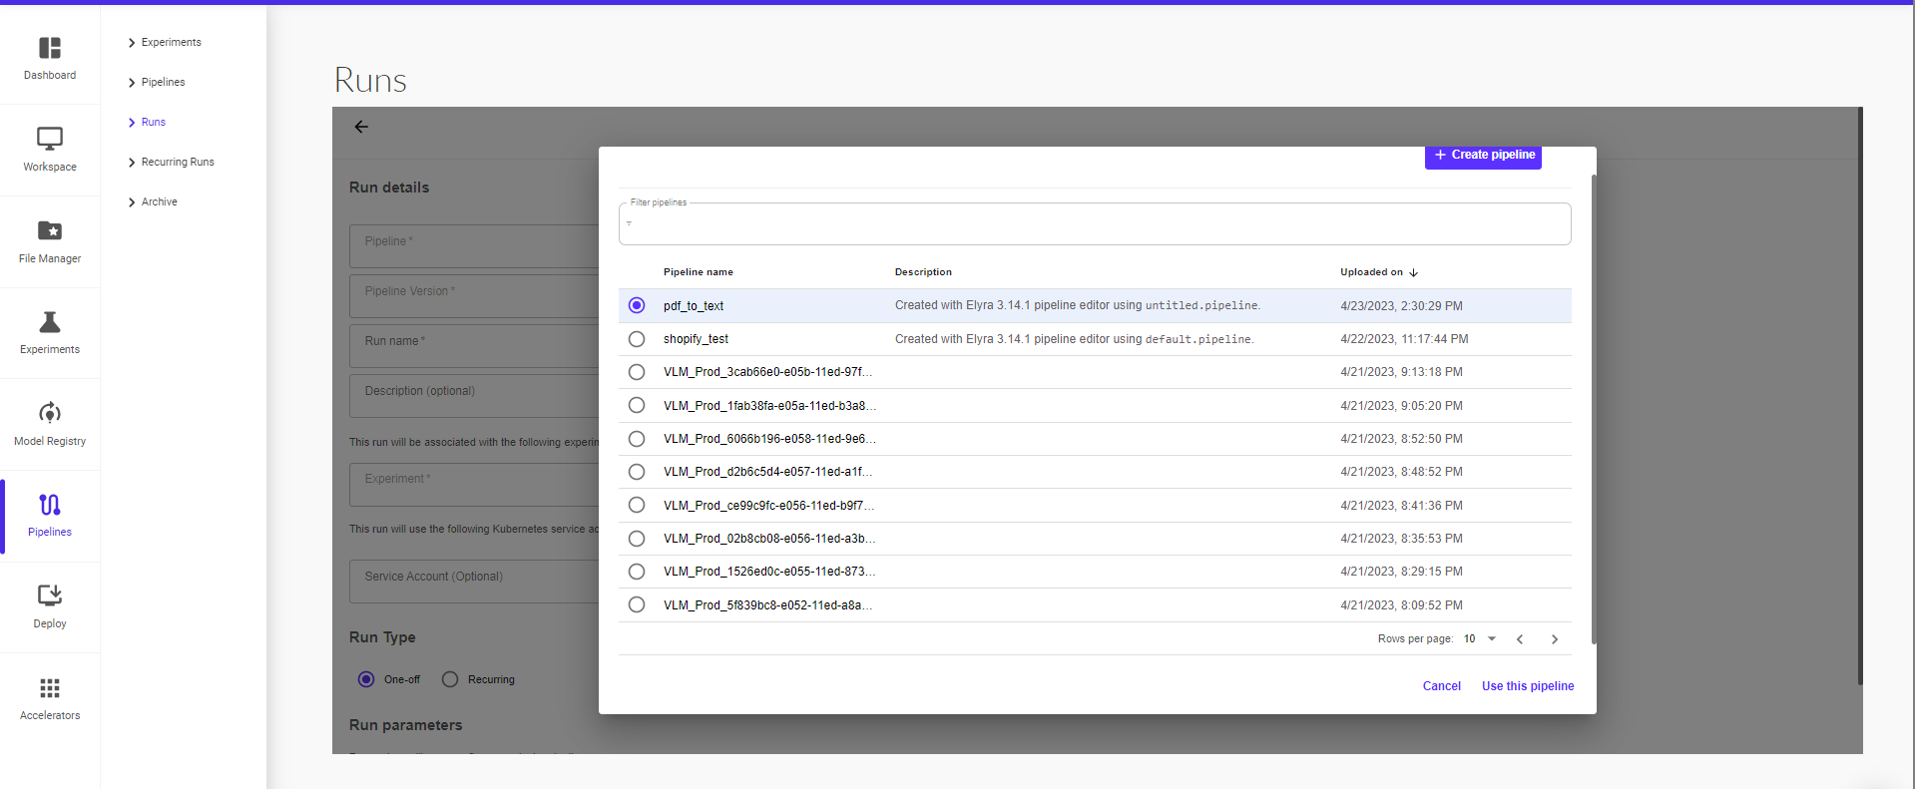Click the page vertical scrollbar on right
The height and width of the screenshot is (789, 1915).
click(x=1860, y=396)
